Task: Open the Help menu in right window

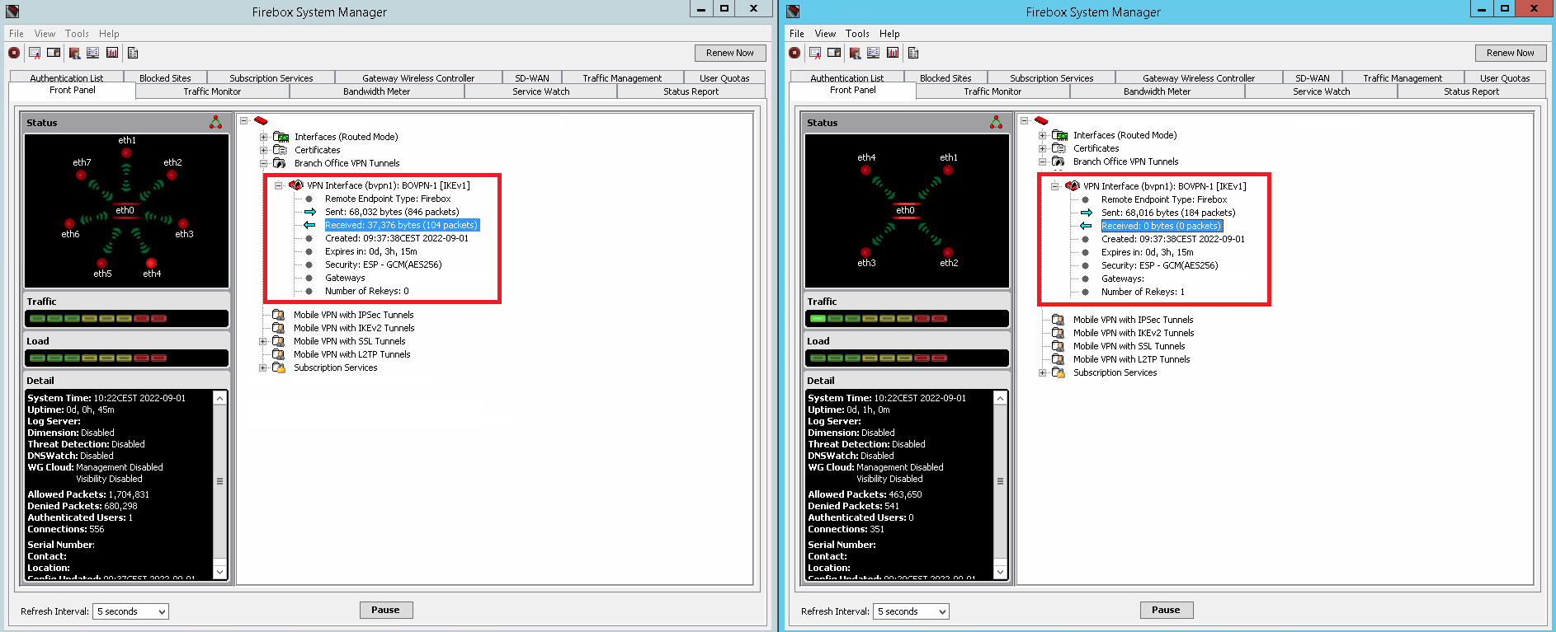Action: (x=889, y=34)
